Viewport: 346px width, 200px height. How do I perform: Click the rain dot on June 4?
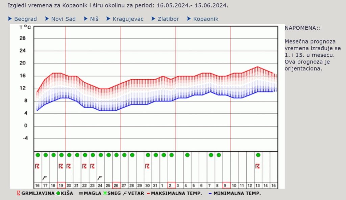(187, 155)
